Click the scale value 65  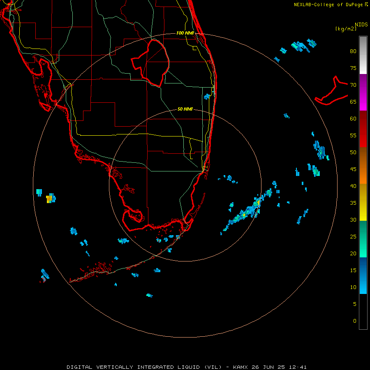[353, 102]
